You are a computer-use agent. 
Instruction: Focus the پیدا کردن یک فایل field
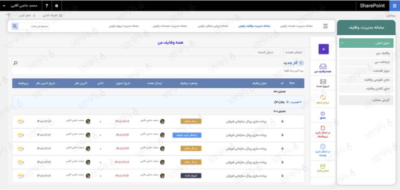pos(158,71)
